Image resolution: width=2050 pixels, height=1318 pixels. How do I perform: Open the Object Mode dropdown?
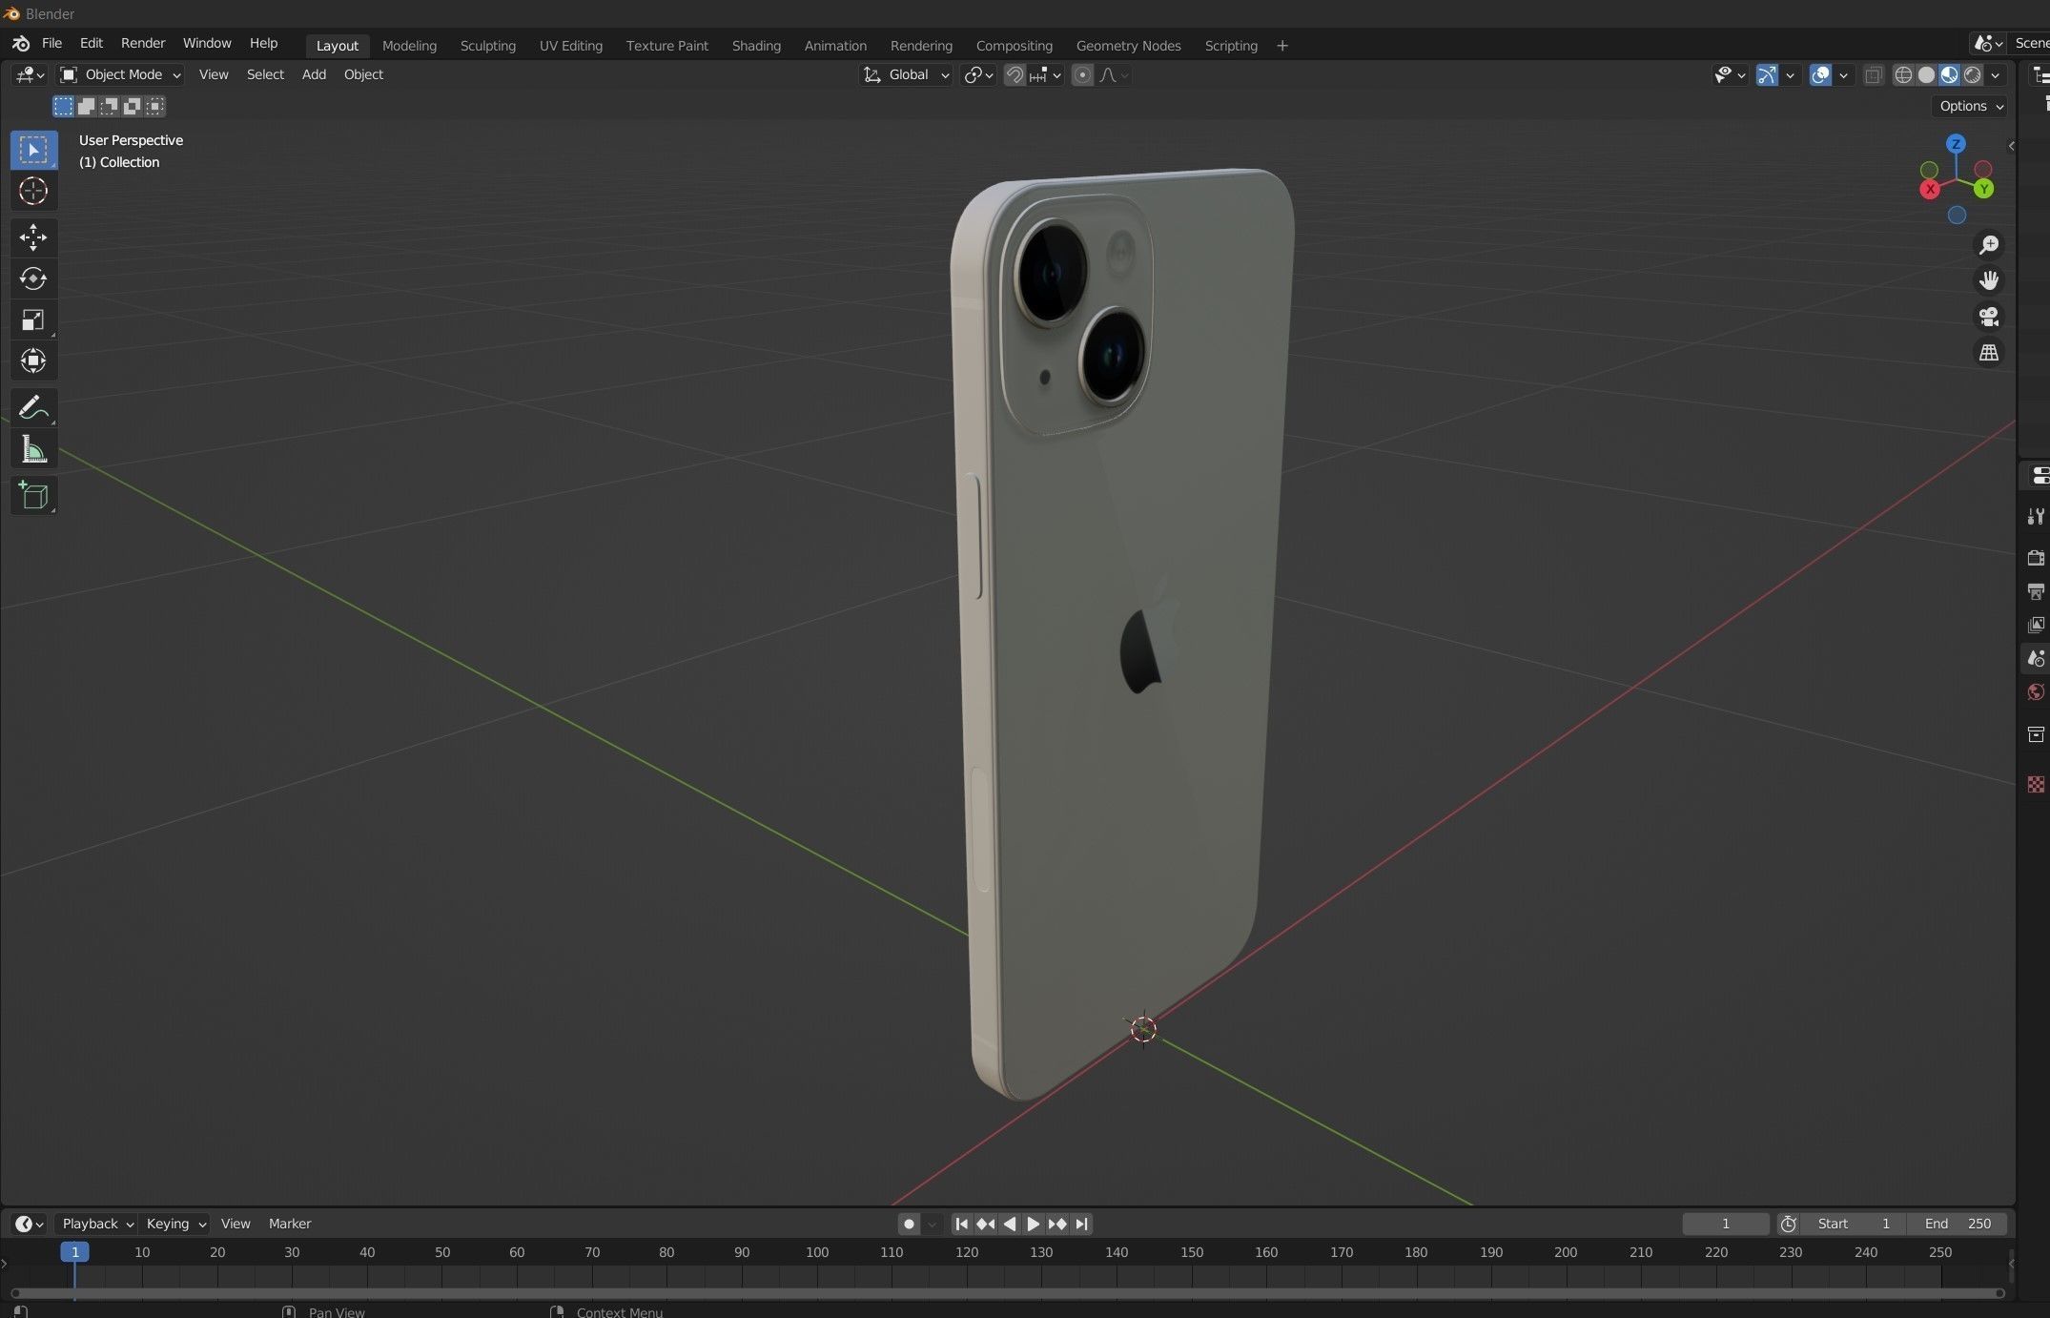click(120, 74)
